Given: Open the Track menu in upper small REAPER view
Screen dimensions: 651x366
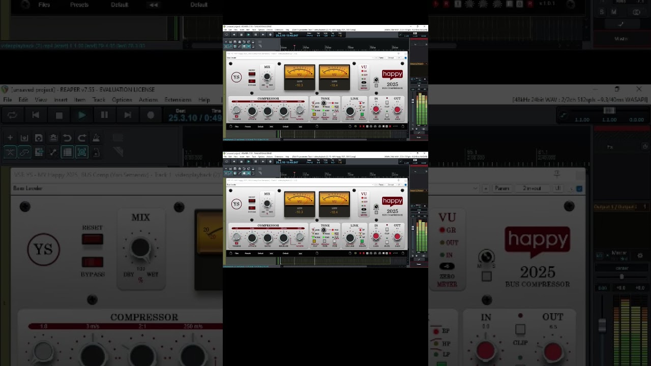Looking at the screenshot, I should coord(254,29).
